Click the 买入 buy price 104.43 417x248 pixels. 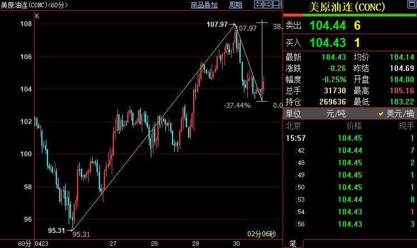point(328,42)
